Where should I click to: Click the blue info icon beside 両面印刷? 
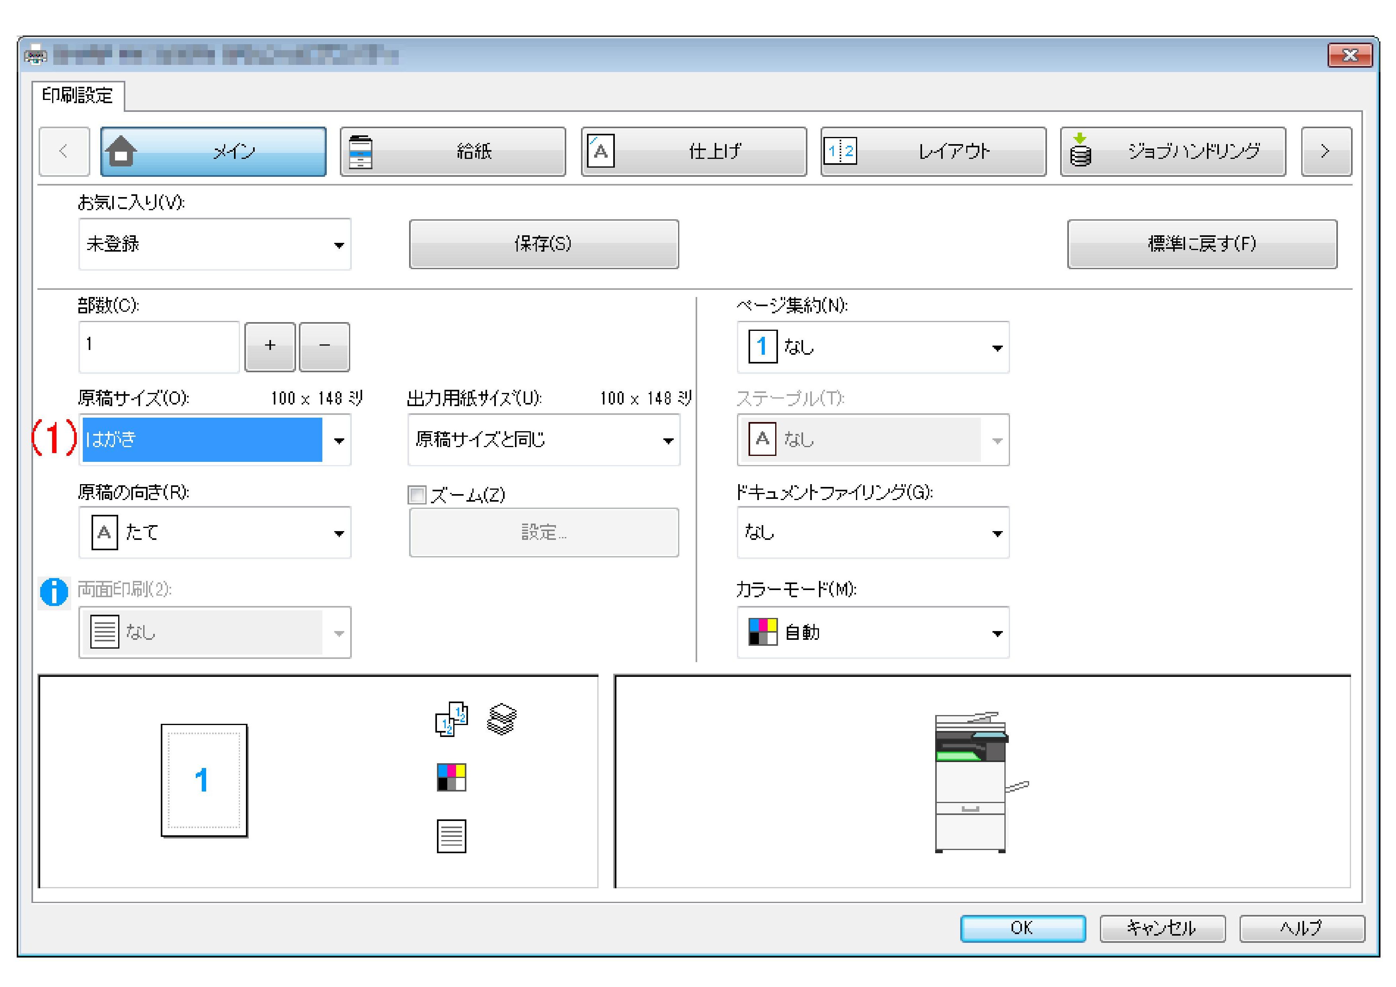coord(53,592)
